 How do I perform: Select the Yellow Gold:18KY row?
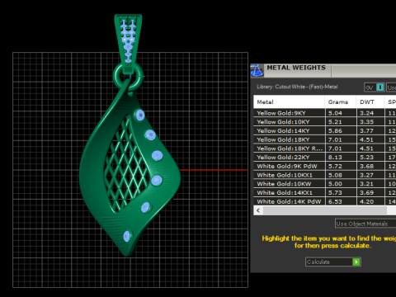[324, 139]
